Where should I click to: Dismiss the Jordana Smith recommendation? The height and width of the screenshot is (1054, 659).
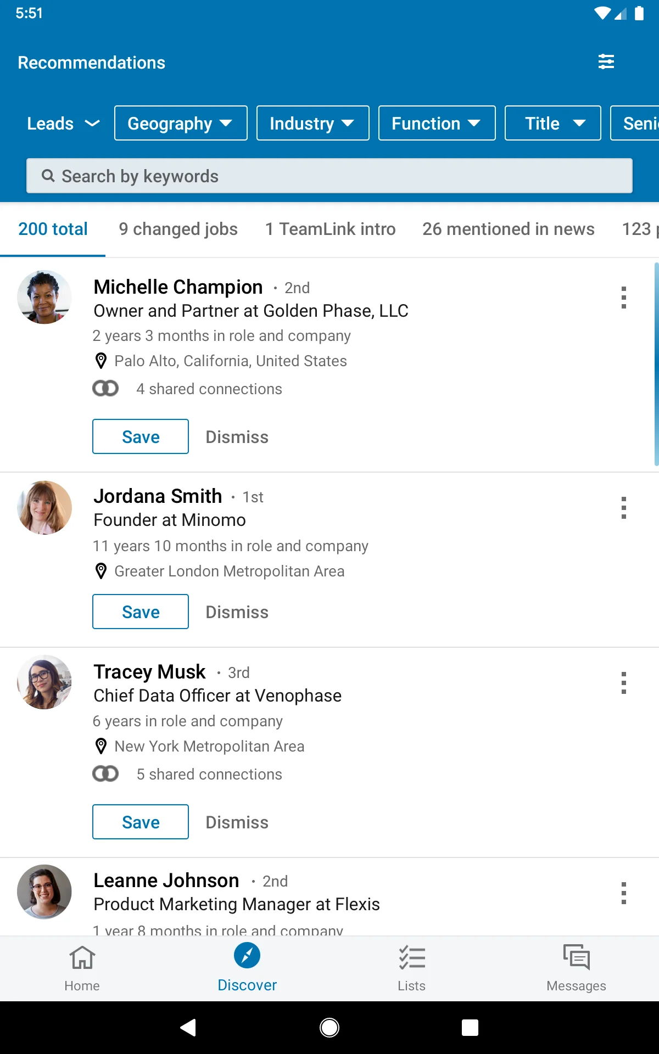[237, 612]
